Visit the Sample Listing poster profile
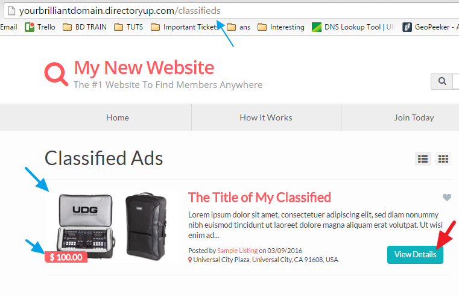459x297 pixels. [x=238, y=251]
